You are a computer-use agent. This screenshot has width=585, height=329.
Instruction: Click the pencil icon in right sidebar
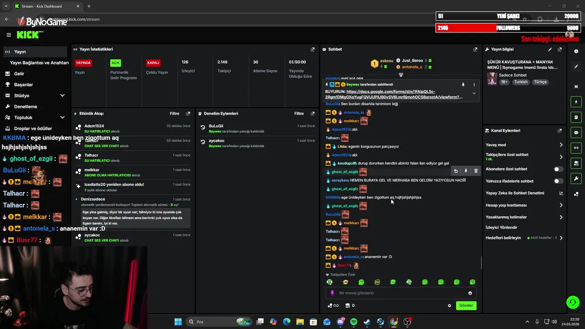(576, 67)
